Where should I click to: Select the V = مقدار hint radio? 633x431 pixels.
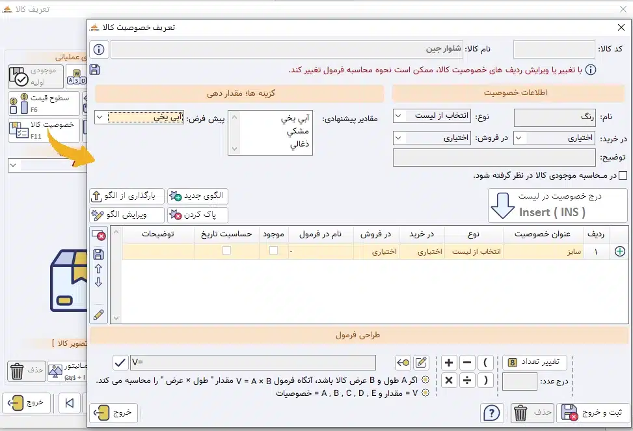[425, 393]
